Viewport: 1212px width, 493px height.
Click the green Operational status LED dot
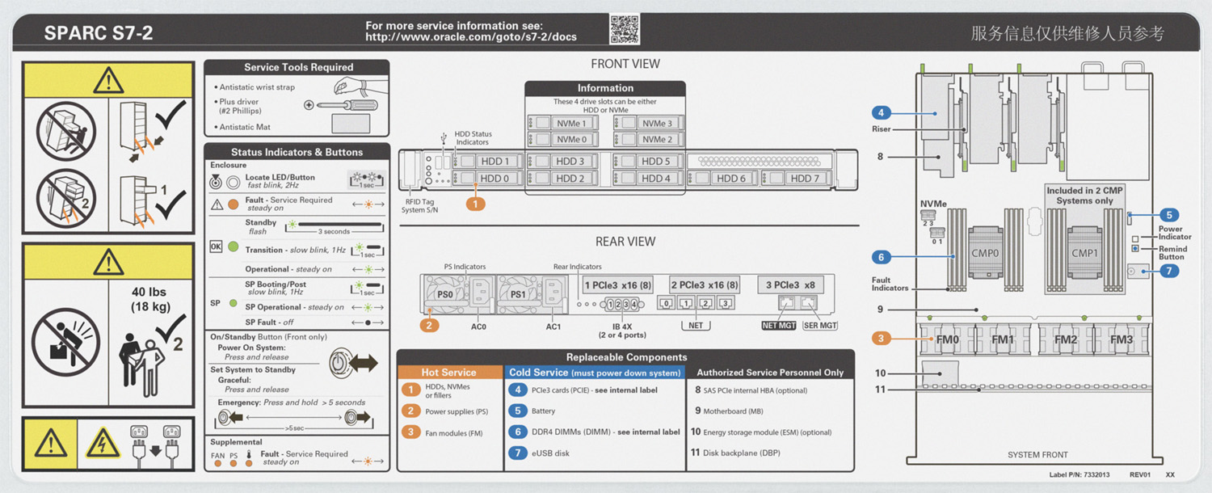pyautogui.click(x=234, y=247)
